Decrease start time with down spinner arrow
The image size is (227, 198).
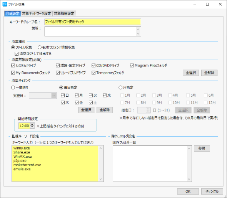point(32,127)
